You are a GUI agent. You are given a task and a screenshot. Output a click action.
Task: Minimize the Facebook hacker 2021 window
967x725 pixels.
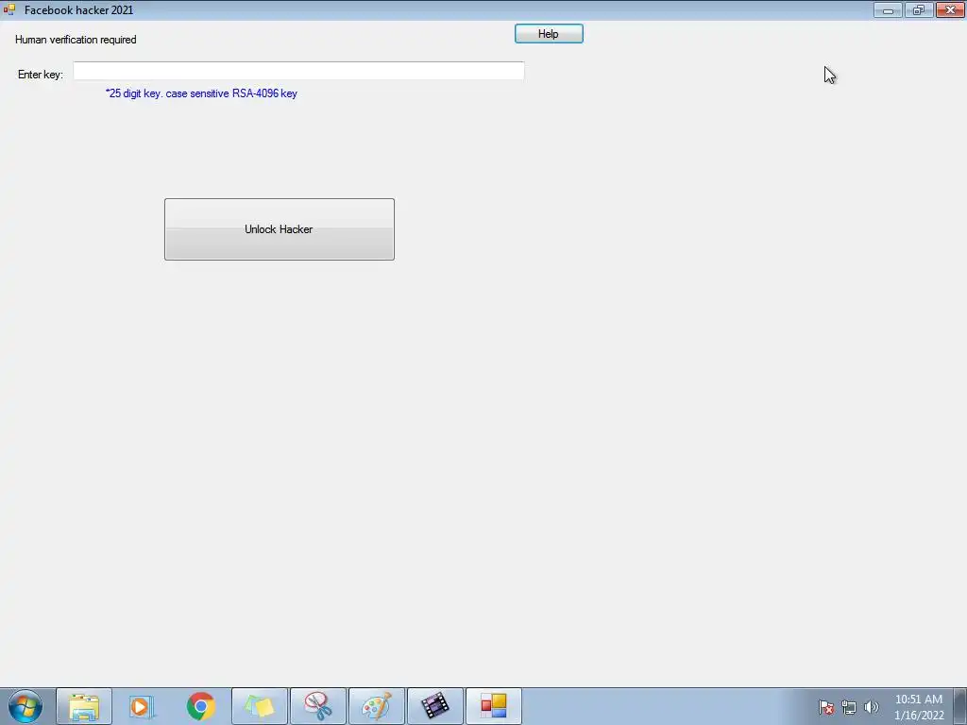coord(888,9)
